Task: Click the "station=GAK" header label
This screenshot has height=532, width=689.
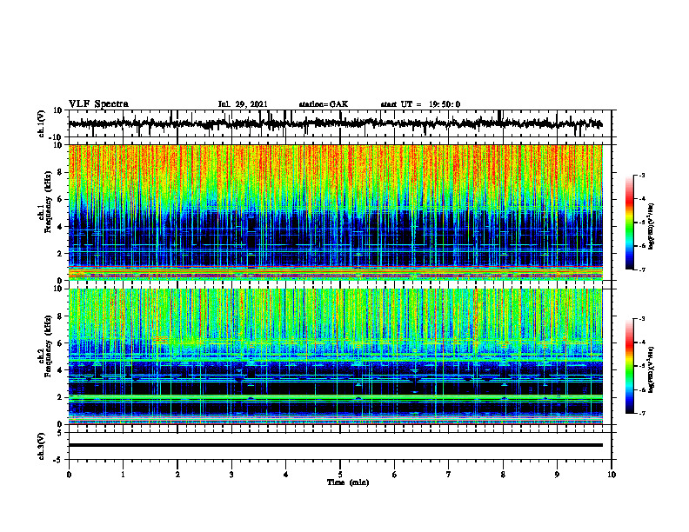Action: tap(324, 104)
